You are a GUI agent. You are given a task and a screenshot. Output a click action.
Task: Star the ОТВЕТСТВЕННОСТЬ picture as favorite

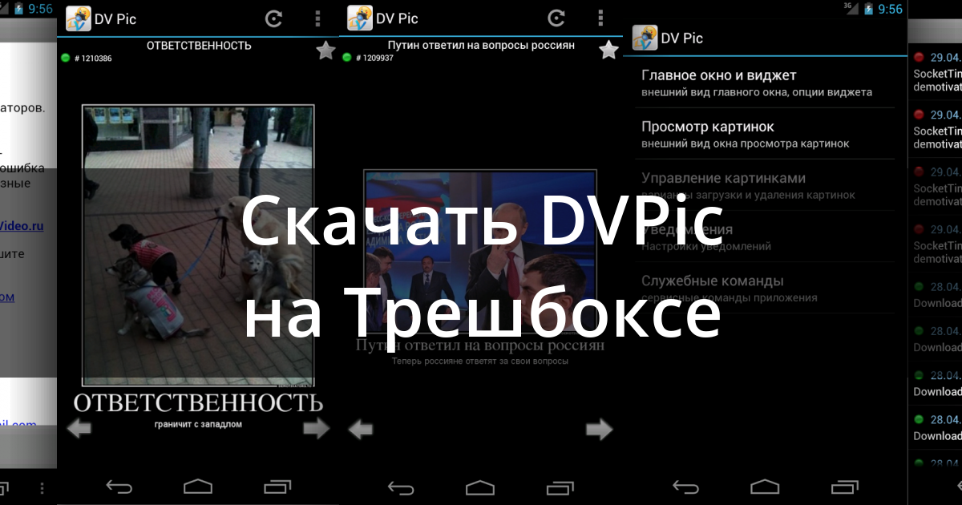point(325,51)
